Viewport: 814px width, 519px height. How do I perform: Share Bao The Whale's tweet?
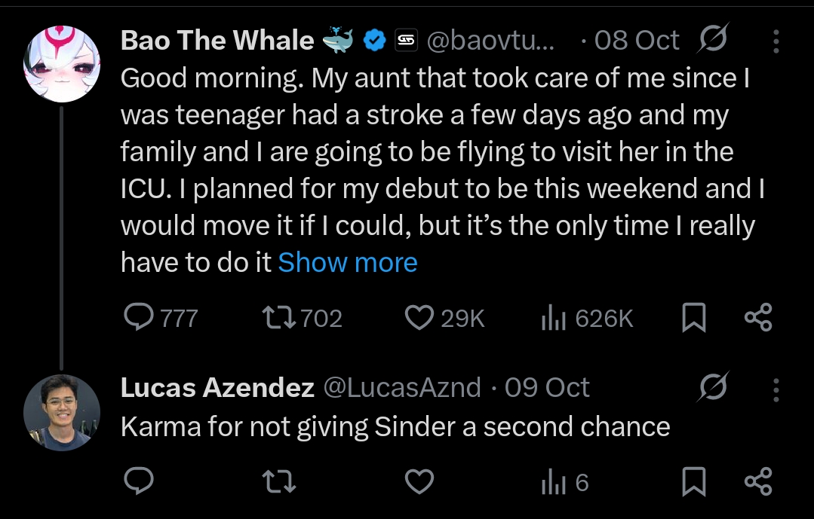tap(758, 318)
